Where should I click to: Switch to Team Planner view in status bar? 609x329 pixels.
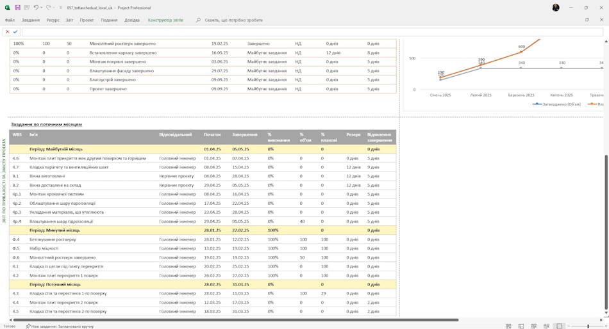[x=533, y=326]
